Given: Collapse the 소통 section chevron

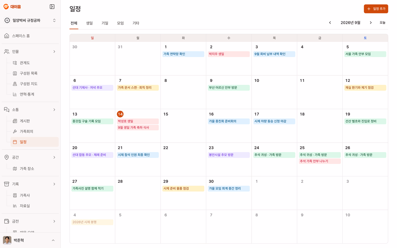Looking at the screenshot, I should (54, 110).
